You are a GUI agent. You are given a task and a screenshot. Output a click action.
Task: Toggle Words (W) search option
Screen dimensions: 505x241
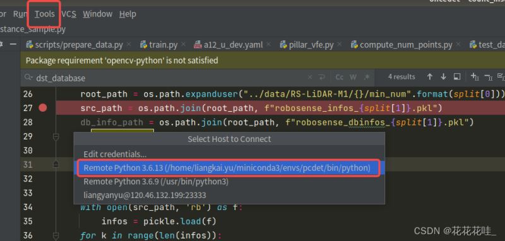click(353, 77)
